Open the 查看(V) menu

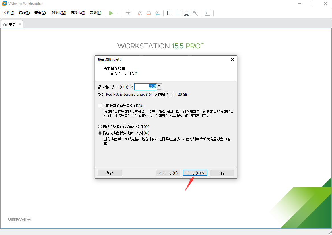(x=40, y=13)
